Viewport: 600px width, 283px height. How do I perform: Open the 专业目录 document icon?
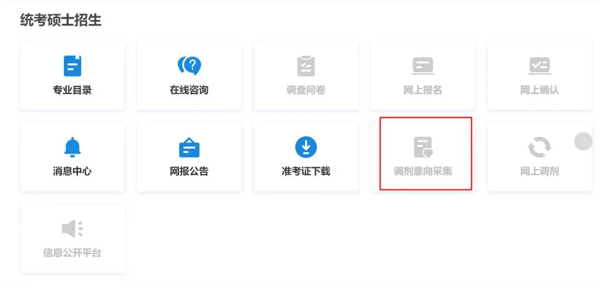[x=72, y=66]
